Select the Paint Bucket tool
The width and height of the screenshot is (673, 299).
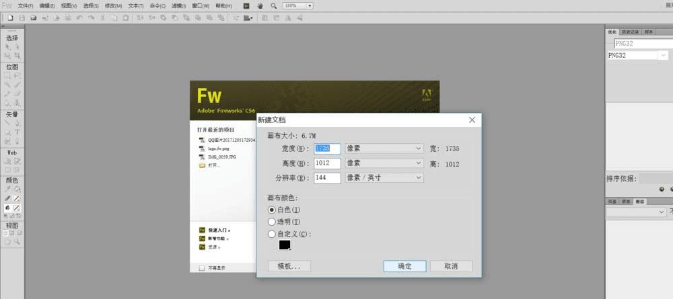tap(17, 189)
